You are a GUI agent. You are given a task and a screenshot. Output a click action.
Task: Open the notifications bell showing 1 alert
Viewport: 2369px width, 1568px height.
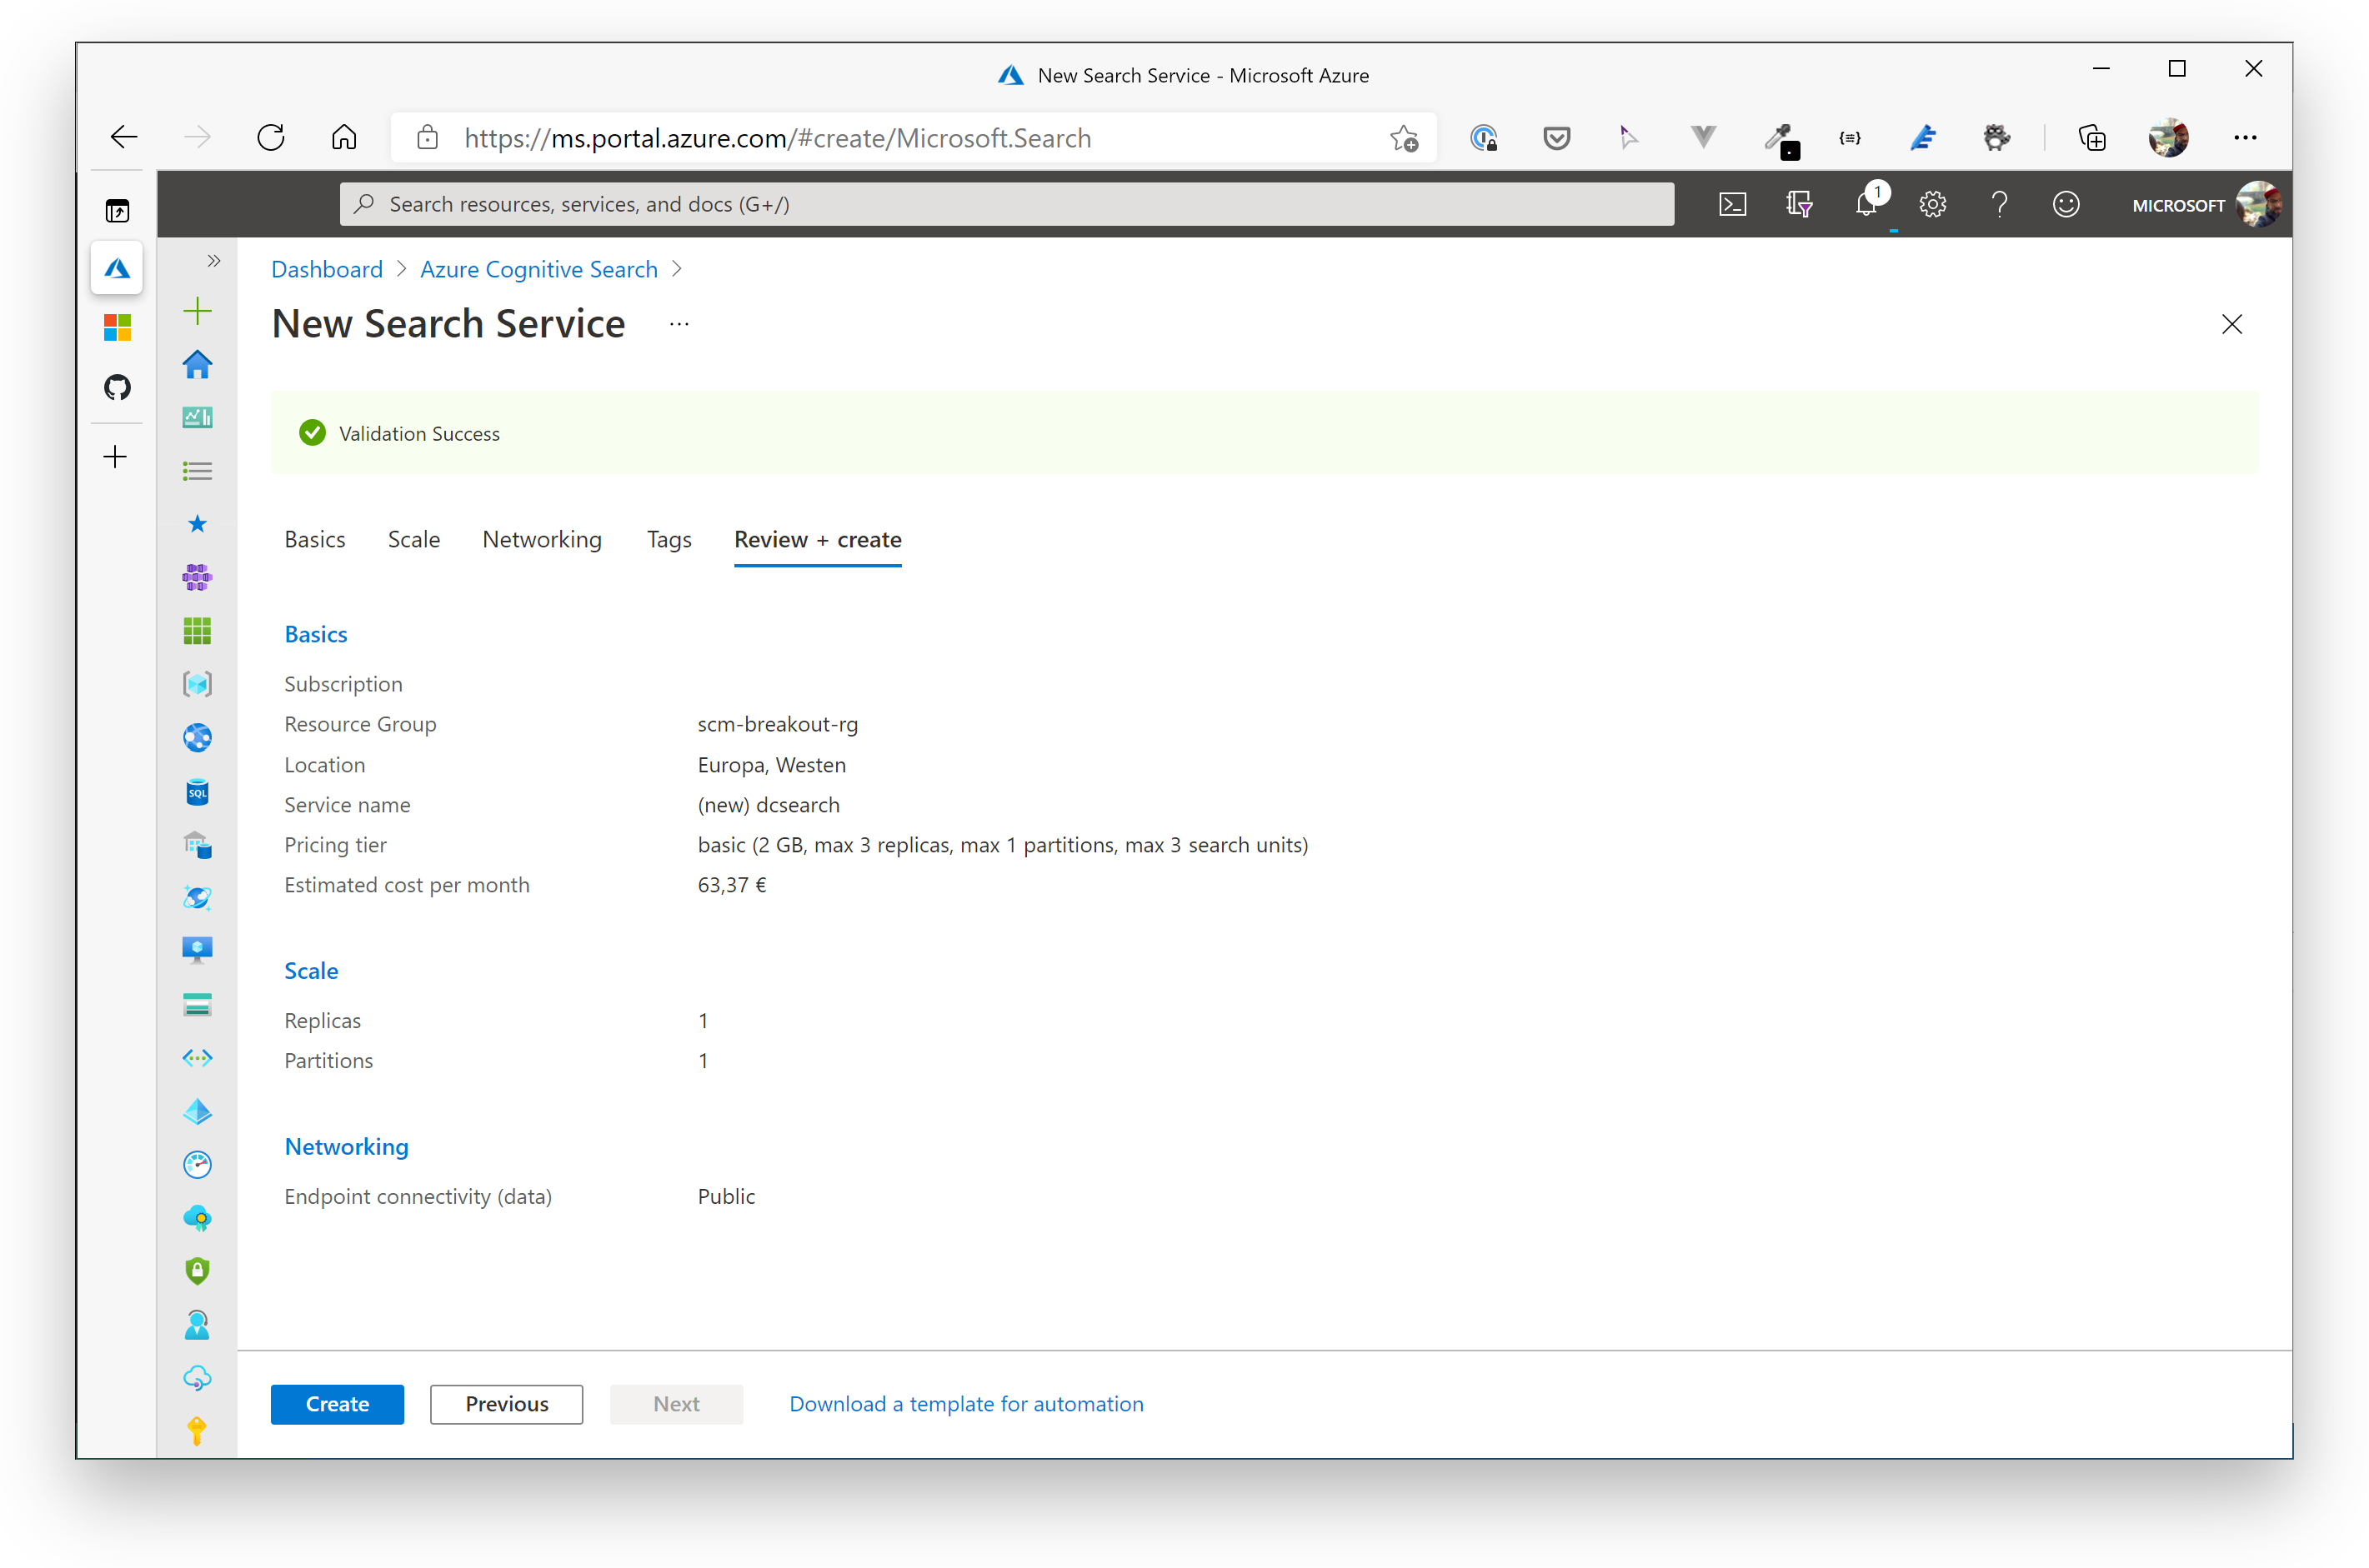coord(1867,205)
